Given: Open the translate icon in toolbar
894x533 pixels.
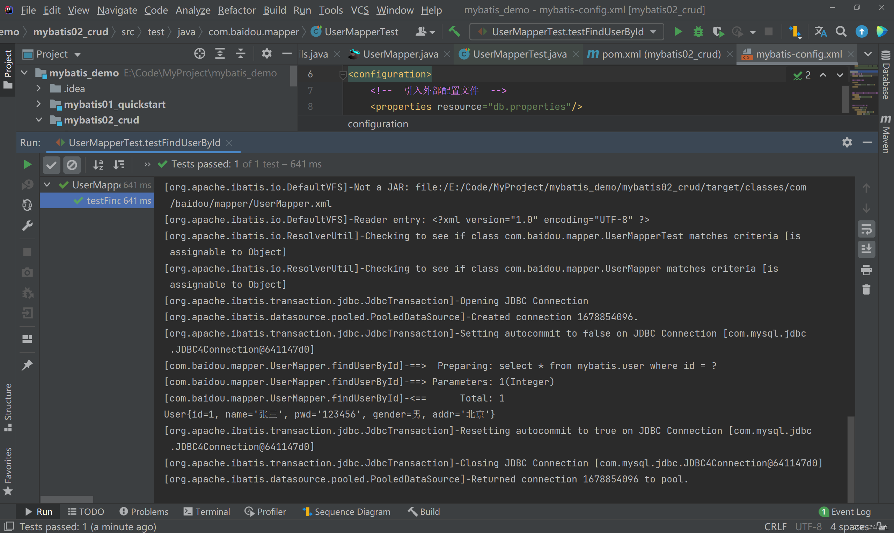Looking at the screenshot, I should coord(820,32).
